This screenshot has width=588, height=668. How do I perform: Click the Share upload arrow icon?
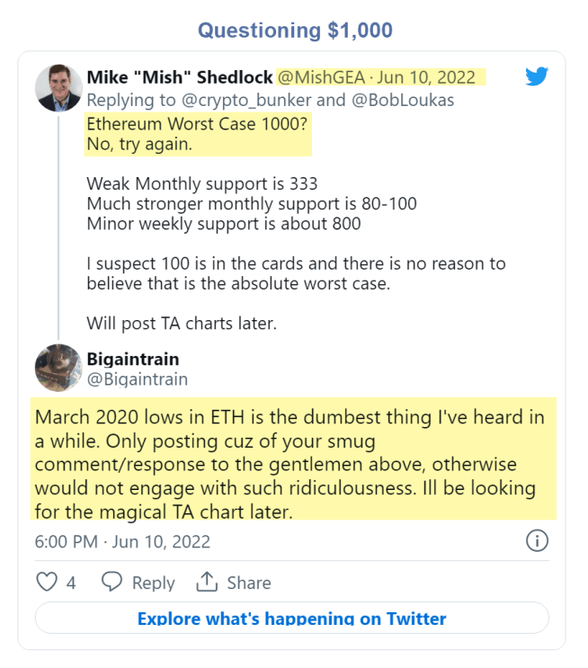click(x=207, y=583)
